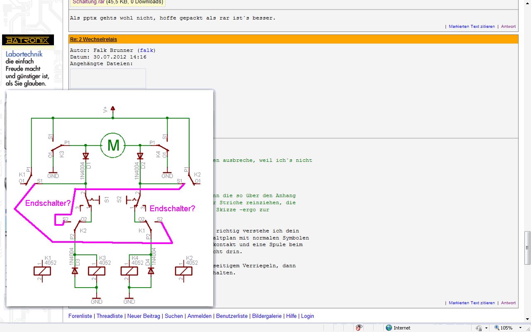Click Antwort at bottom of Falk Brunner's post
This screenshot has height=332, width=531.
point(508,303)
